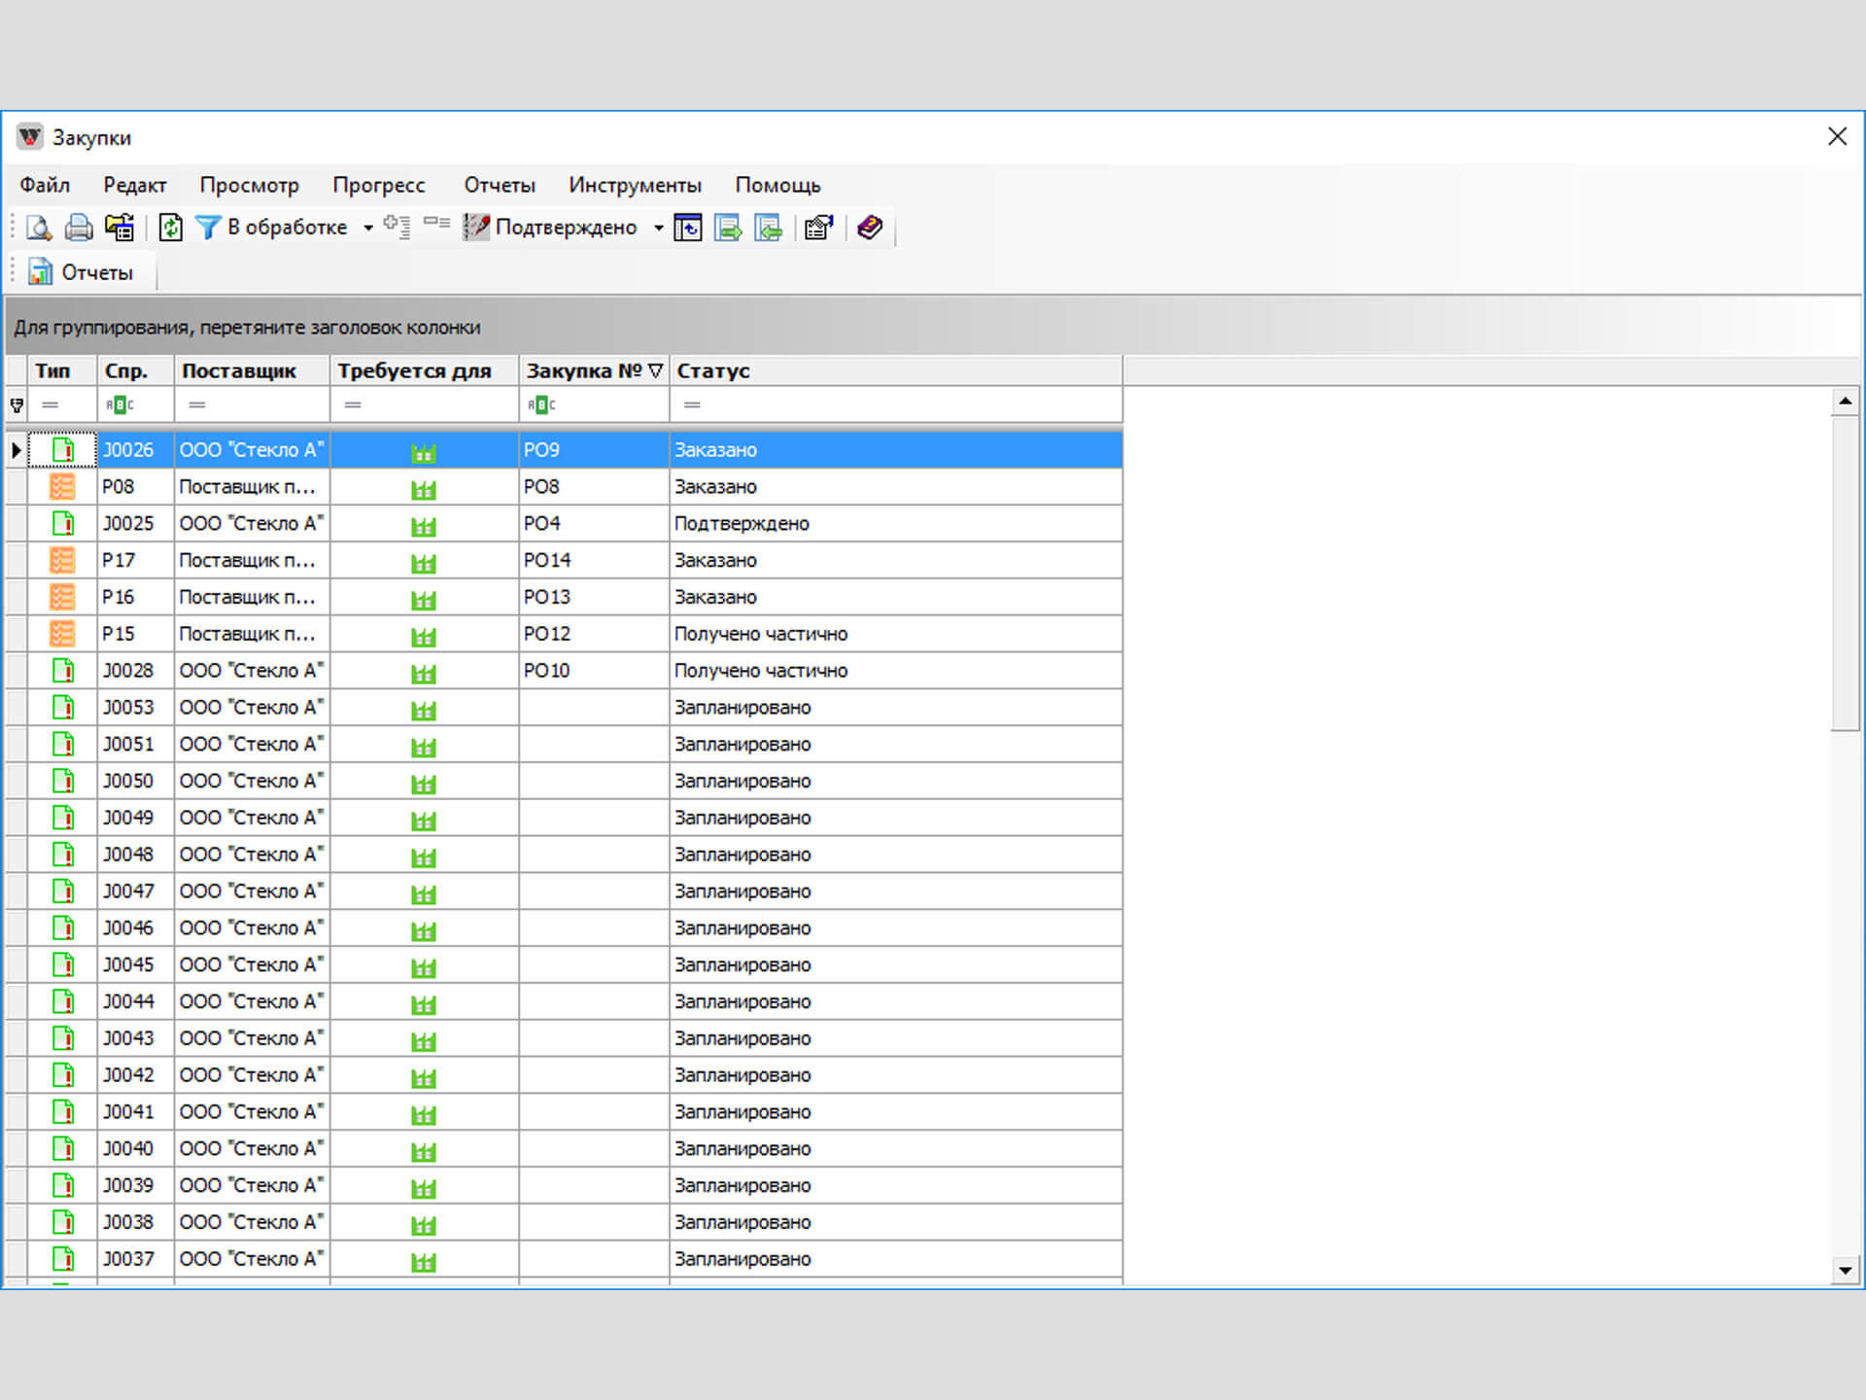Click the collapse all rows icon
This screenshot has width=1866, height=1400.
(x=436, y=224)
